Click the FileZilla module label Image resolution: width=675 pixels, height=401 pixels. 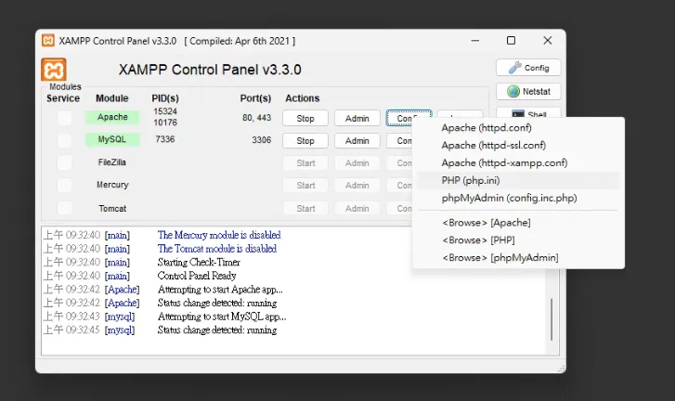point(112,162)
